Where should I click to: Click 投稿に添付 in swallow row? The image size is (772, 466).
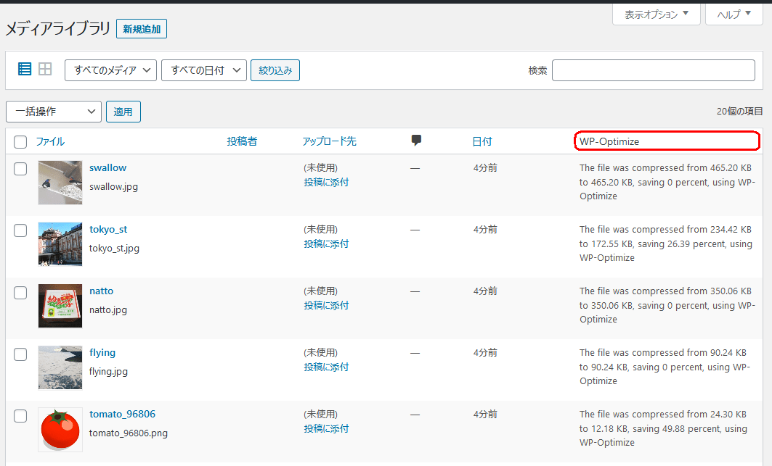326,183
